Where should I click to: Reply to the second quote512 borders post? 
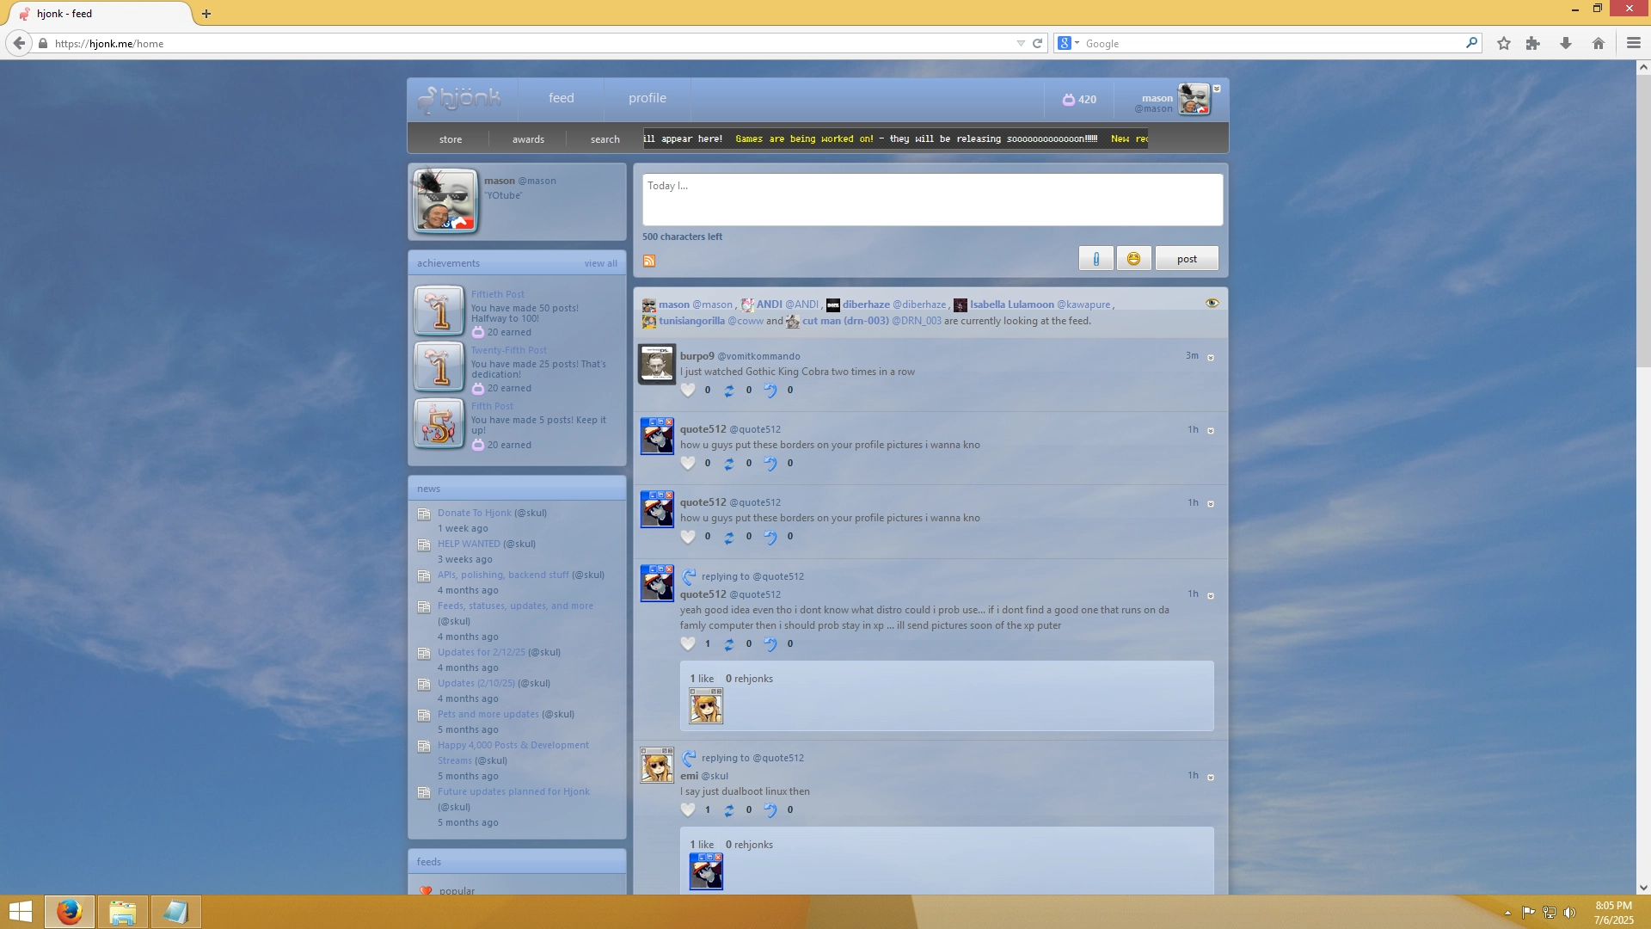pyautogui.click(x=770, y=536)
